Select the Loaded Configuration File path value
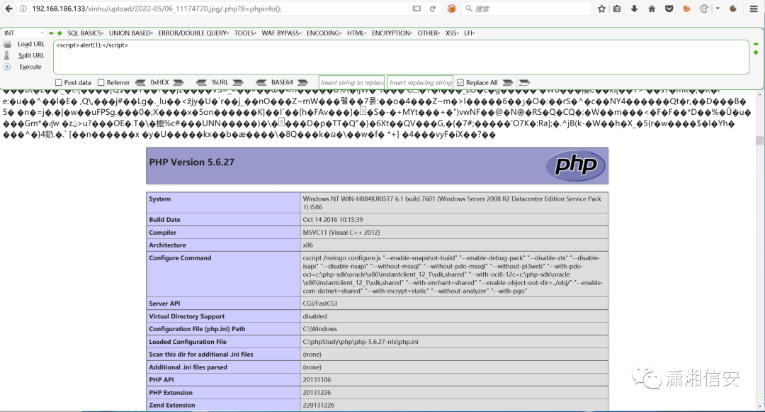This screenshot has height=412, width=765. (361, 342)
